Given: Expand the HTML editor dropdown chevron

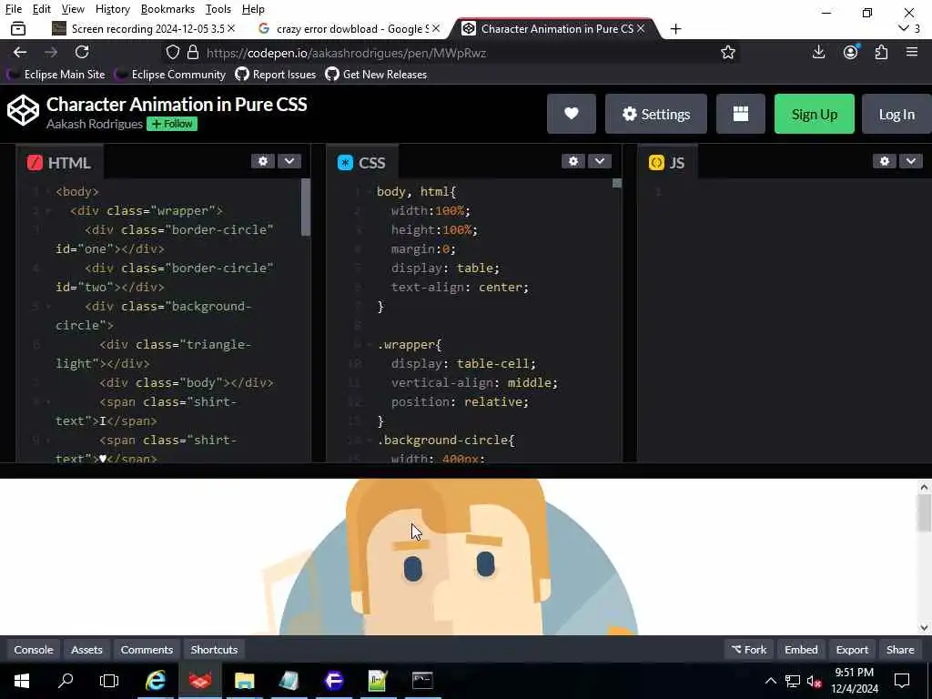Looking at the screenshot, I should [x=289, y=161].
